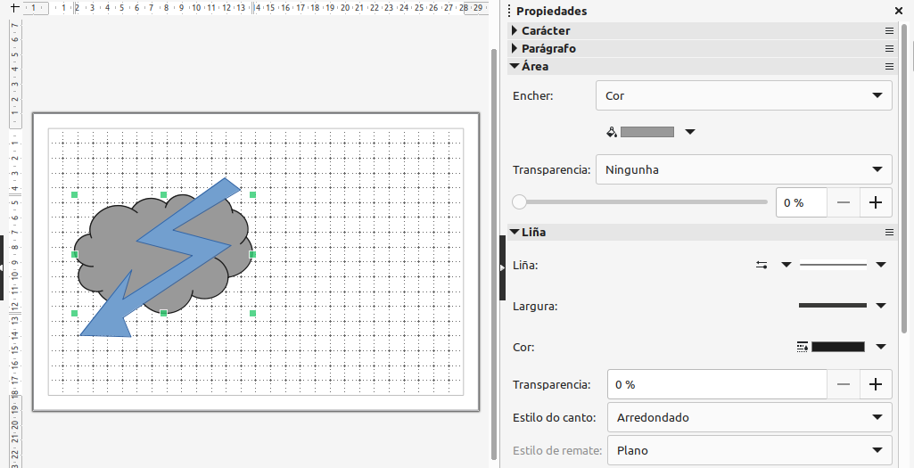914x468 pixels.
Task: Open more options for Área section
Action: [x=888, y=66]
